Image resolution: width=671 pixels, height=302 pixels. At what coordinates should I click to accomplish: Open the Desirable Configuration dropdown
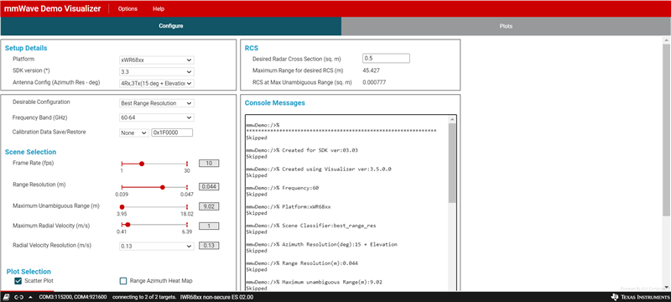157,103
